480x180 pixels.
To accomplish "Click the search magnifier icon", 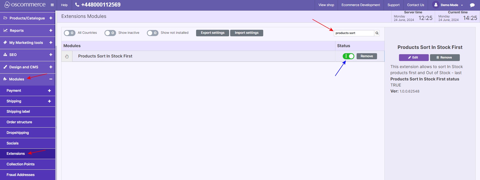I will click(x=377, y=33).
